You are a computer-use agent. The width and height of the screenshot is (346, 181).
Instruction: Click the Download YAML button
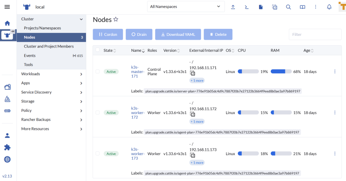pos(178,35)
